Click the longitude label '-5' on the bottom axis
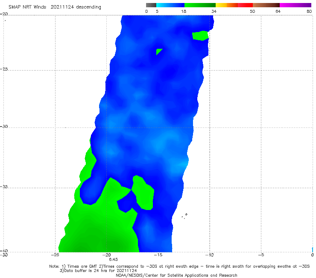316x278 pixels. coord(261,255)
